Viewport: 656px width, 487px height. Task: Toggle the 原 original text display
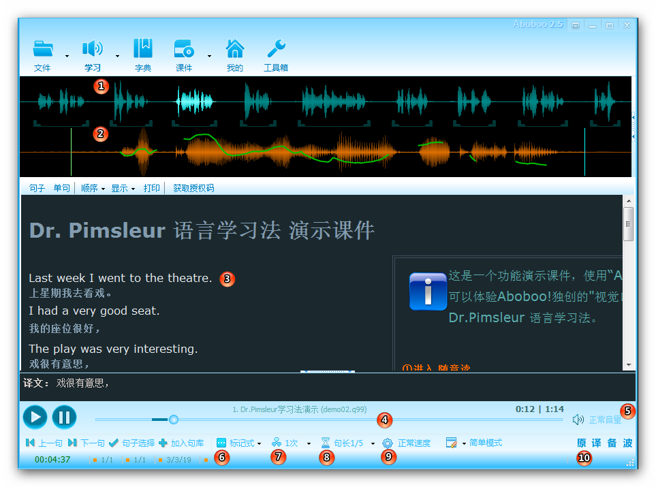pyautogui.click(x=581, y=443)
